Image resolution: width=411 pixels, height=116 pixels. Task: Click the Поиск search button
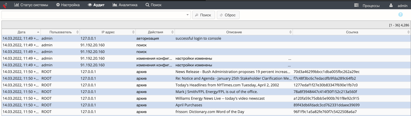tap(203, 15)
